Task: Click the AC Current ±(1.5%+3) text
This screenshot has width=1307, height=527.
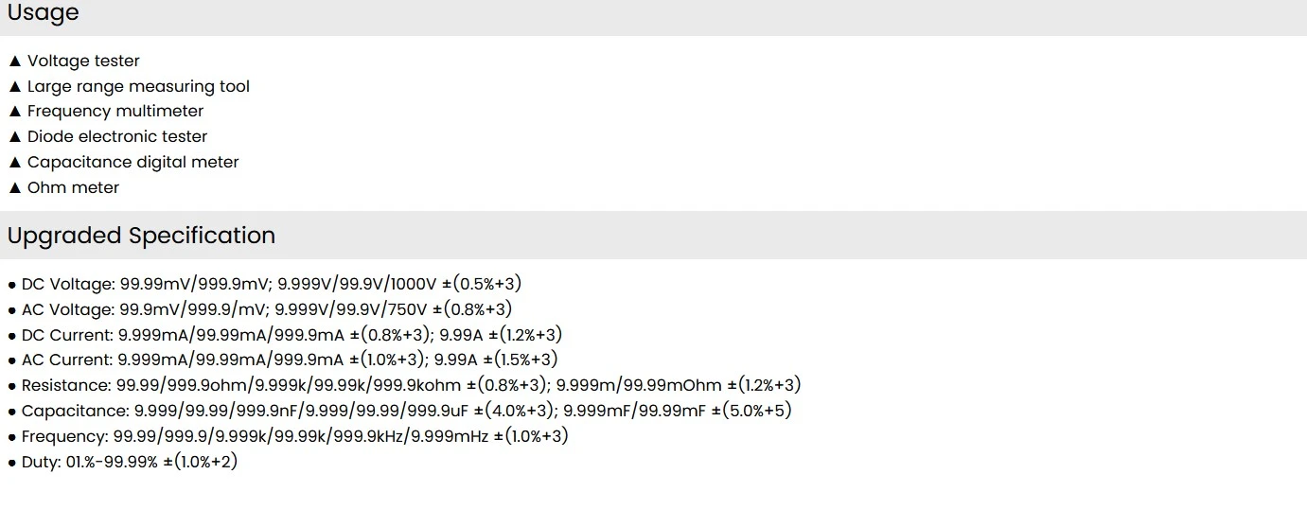Action: click(x=521, y=360)
